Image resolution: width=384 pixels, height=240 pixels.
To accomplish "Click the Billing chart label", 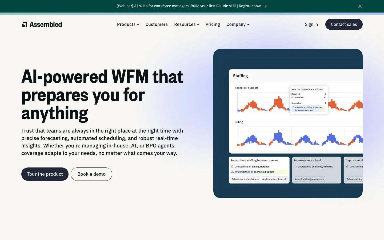I will pos(239,122).
